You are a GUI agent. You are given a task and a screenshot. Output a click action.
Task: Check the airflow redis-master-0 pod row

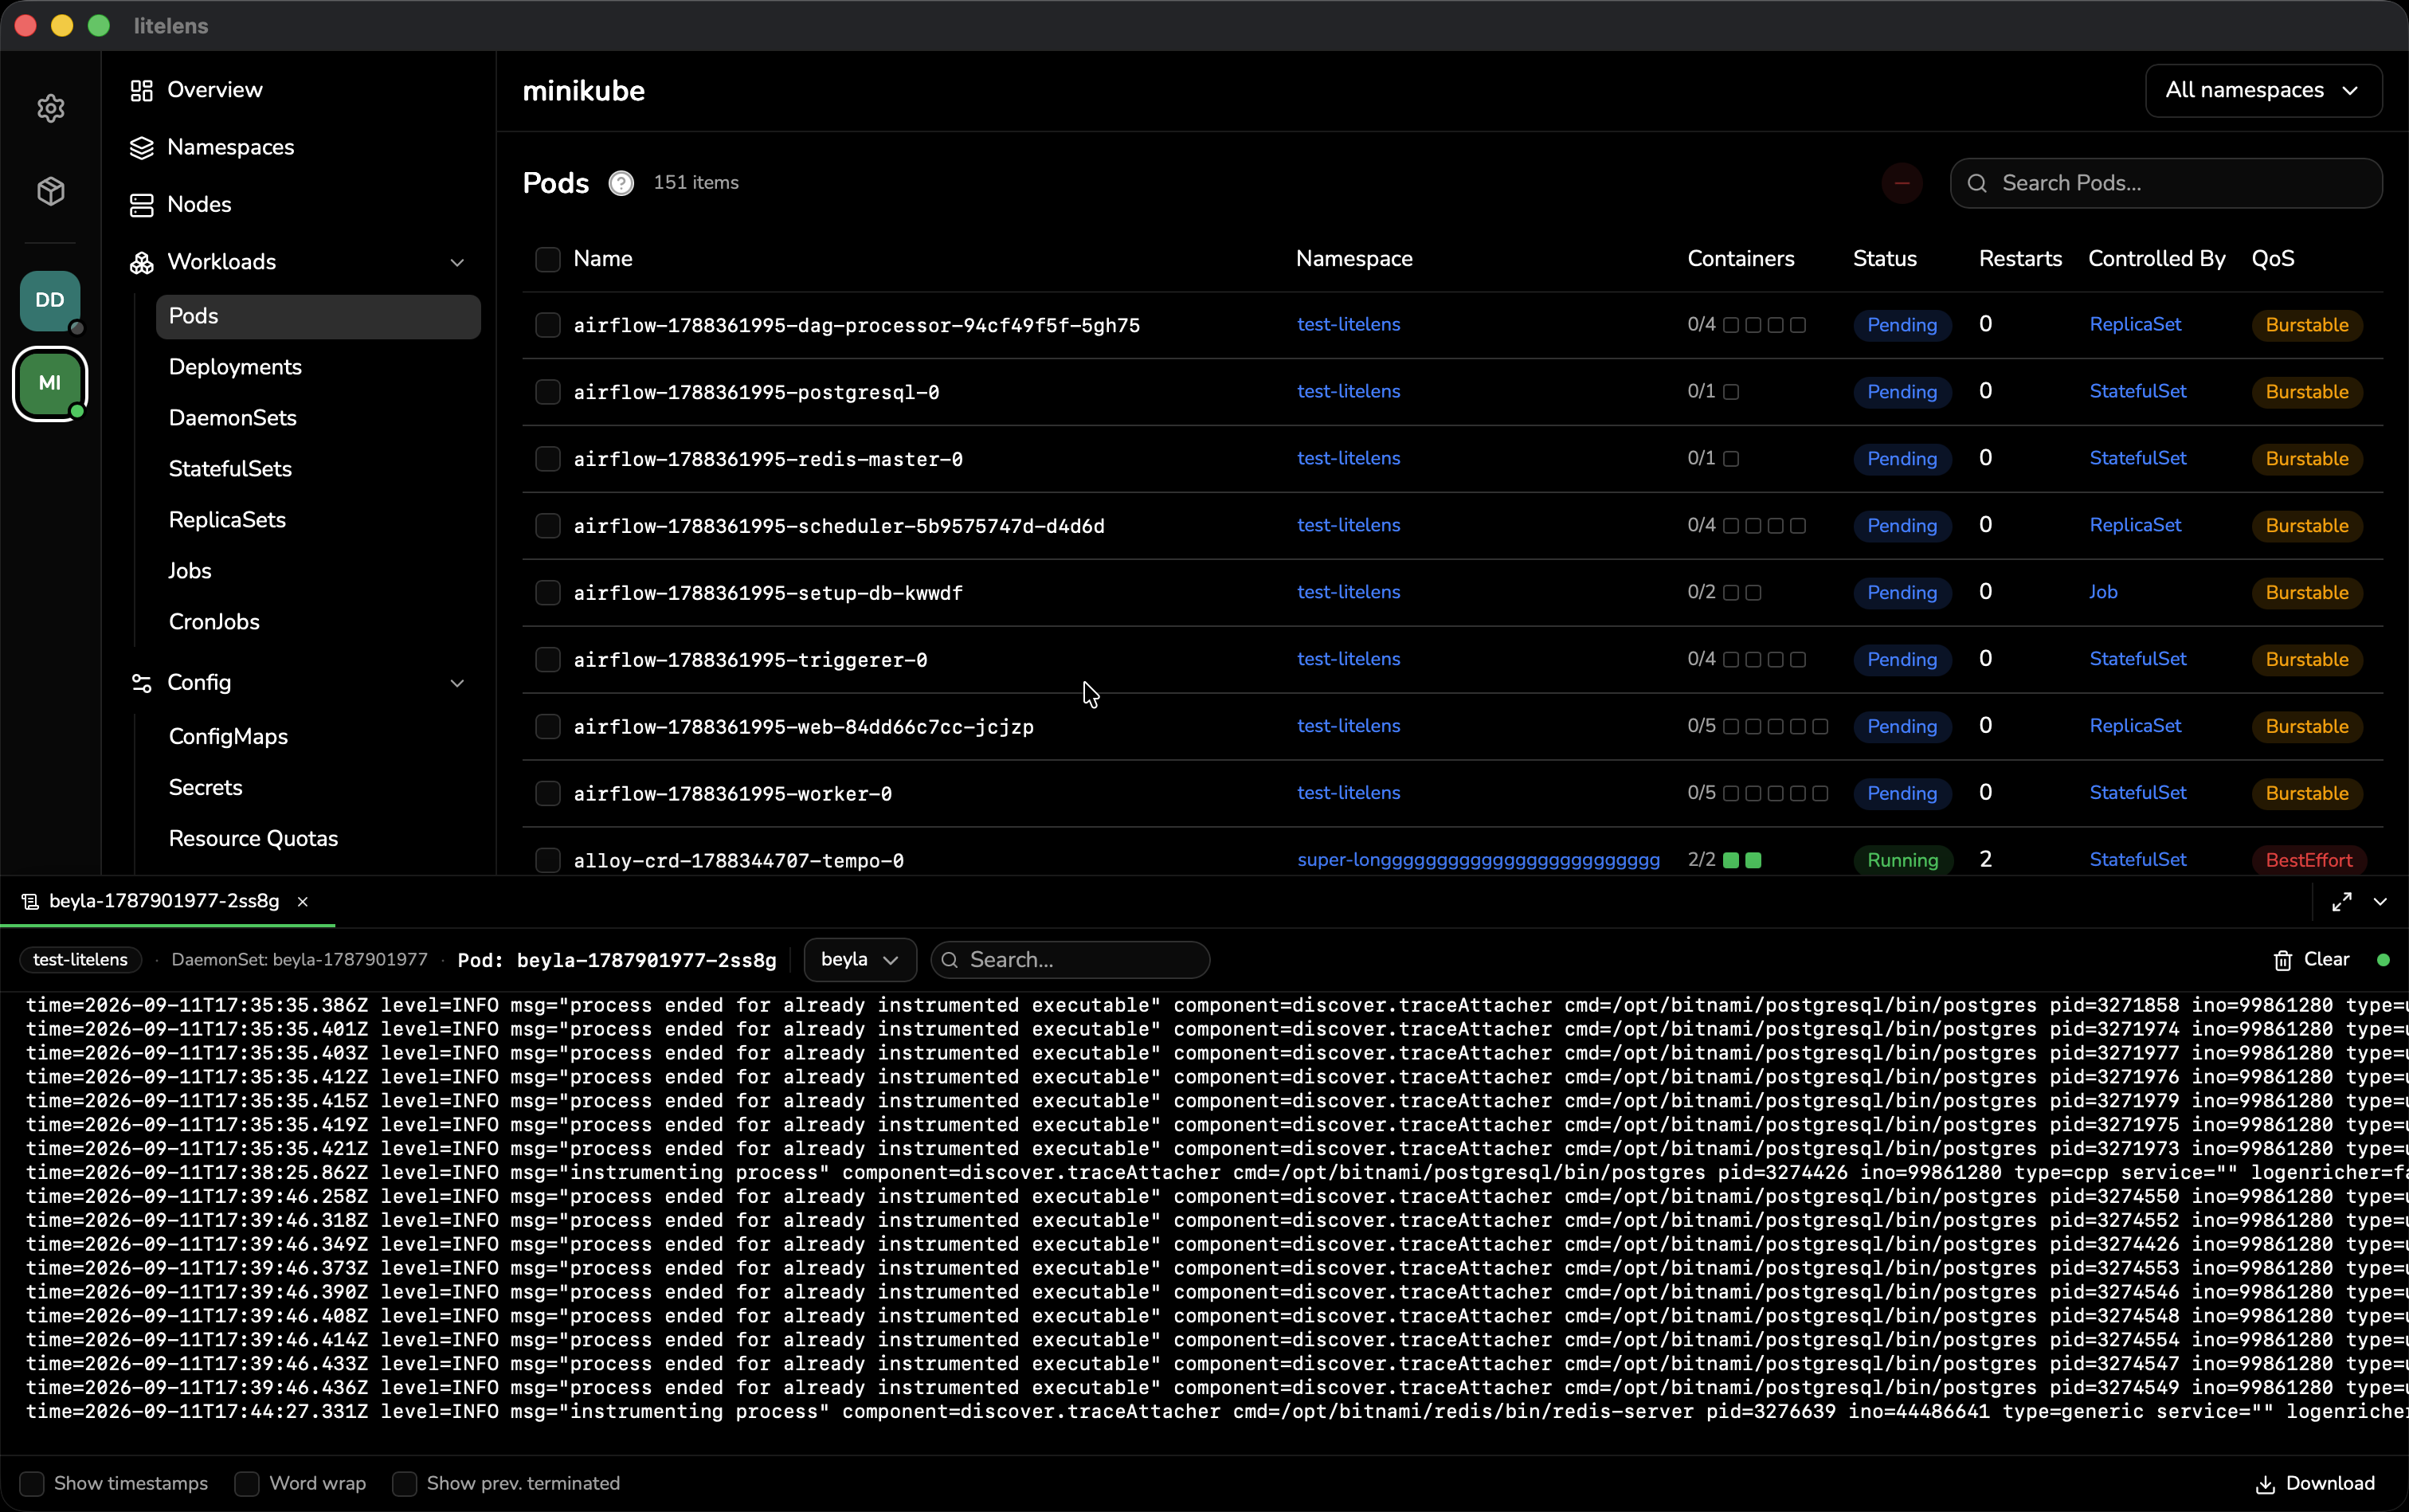click(548, 459)
